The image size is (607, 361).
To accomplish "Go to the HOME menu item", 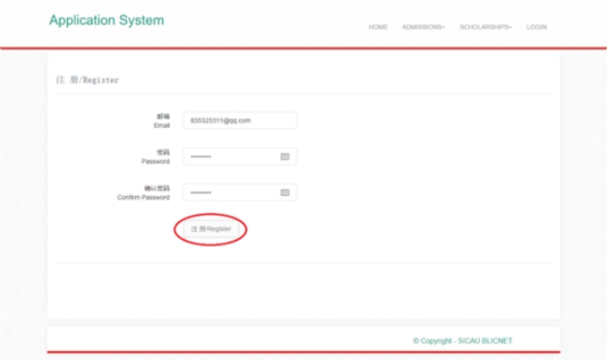I will tap(378, 27).
